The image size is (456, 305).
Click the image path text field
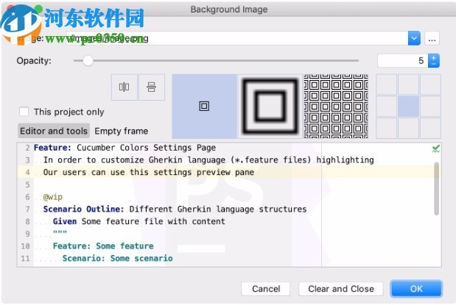[x=237, y=38]
